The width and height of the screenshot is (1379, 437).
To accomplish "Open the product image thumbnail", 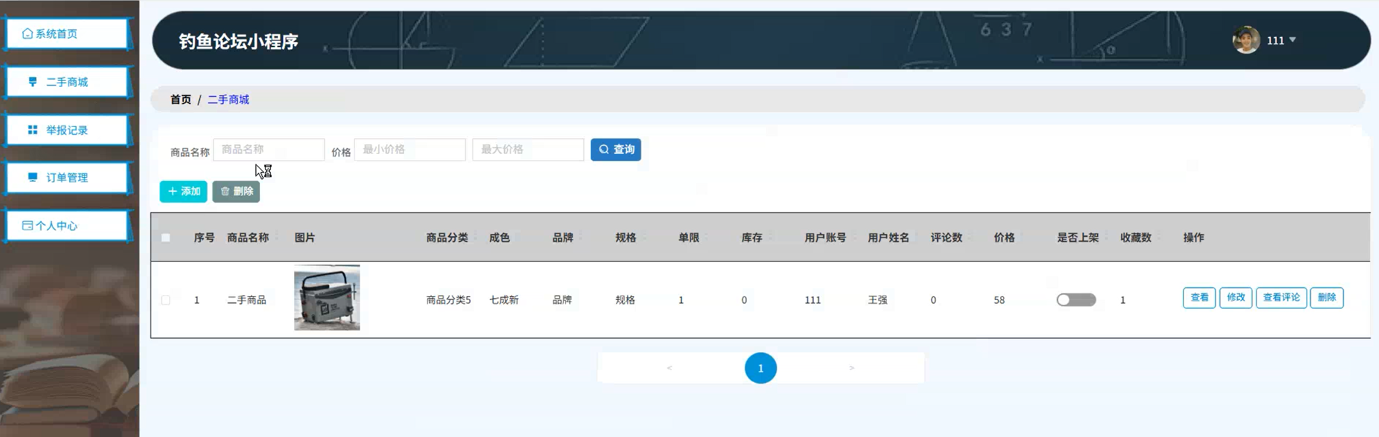I will coord(327,298).
